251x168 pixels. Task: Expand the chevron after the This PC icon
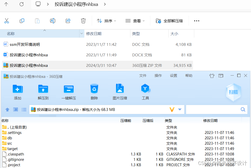coord(48,4)
